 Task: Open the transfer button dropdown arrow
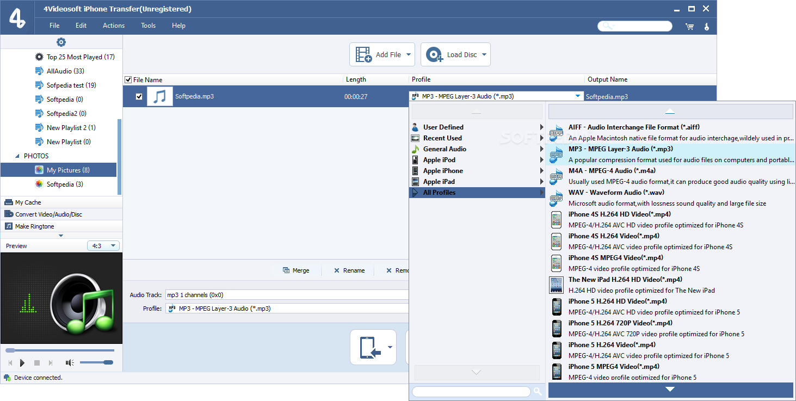(x=390, y=347)
